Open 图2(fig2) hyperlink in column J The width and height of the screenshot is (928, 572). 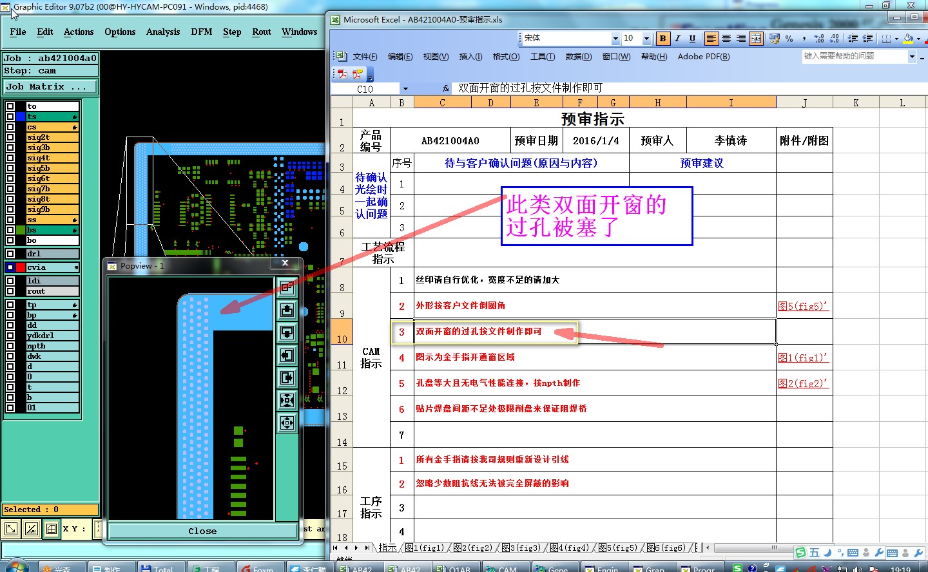click(803, 383)
